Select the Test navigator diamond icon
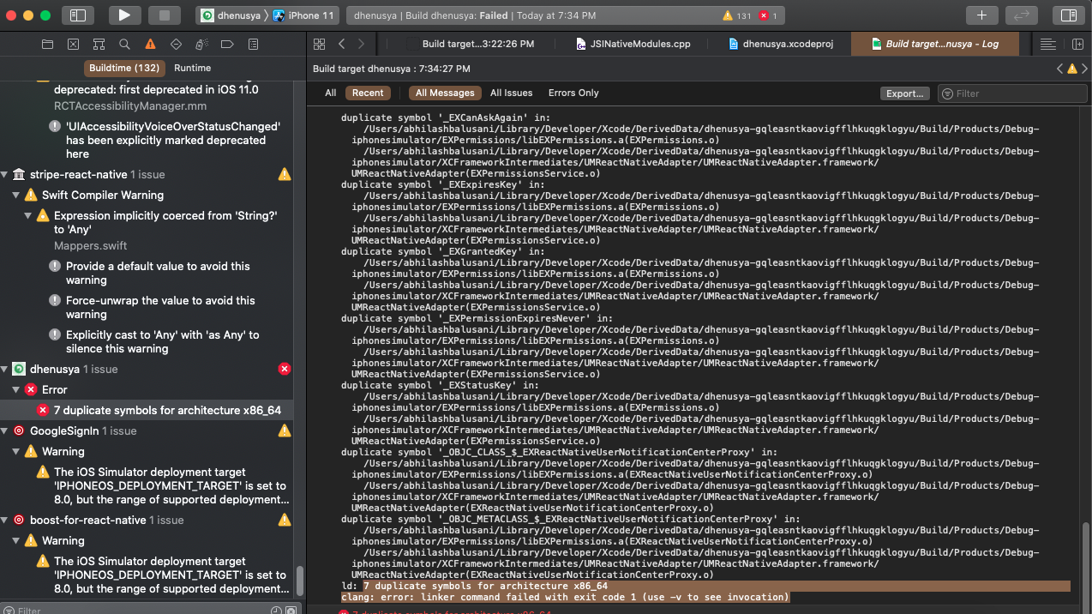 177,43
